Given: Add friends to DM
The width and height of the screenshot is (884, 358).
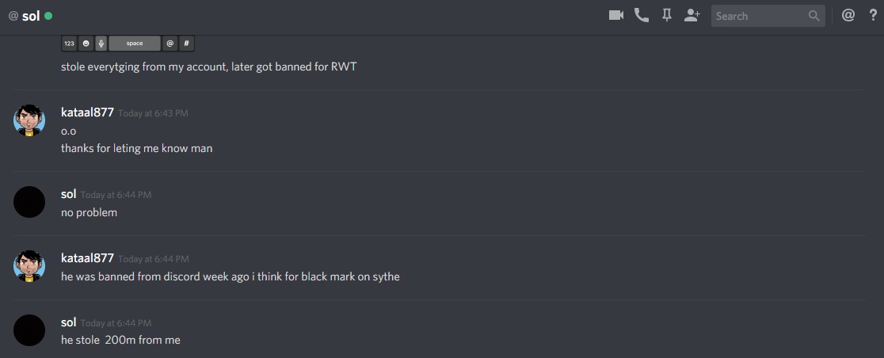Looking at the screenshot, I should pos(692,16).
